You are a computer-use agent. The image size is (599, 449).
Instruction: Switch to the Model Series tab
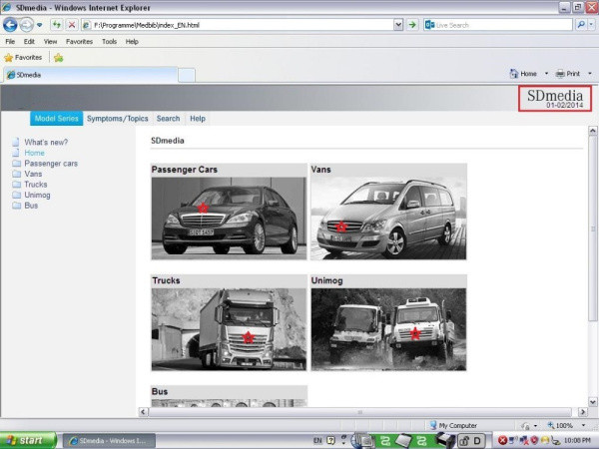[57, 119]
